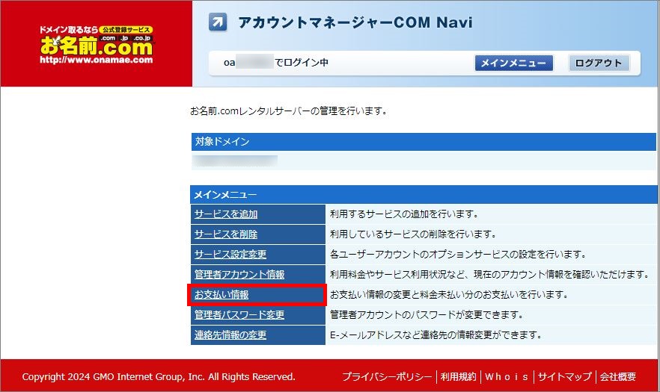Screen dimensions: 660x392
Task: Click the text お名前.comレンタルサーバーの管理を行います。
Action: tap(289, 111)
